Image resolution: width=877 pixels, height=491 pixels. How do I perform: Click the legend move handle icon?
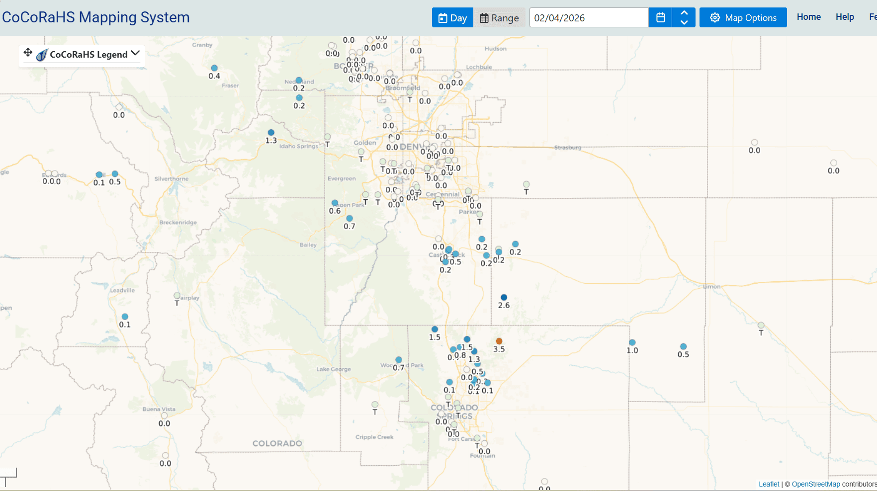[28, 52]
